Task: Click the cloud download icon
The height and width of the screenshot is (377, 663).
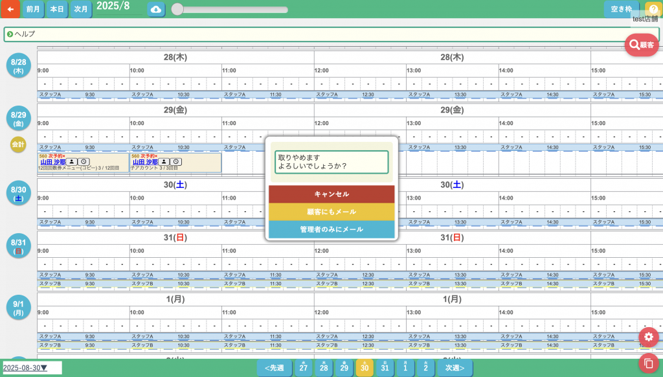Action: (155, 9)
